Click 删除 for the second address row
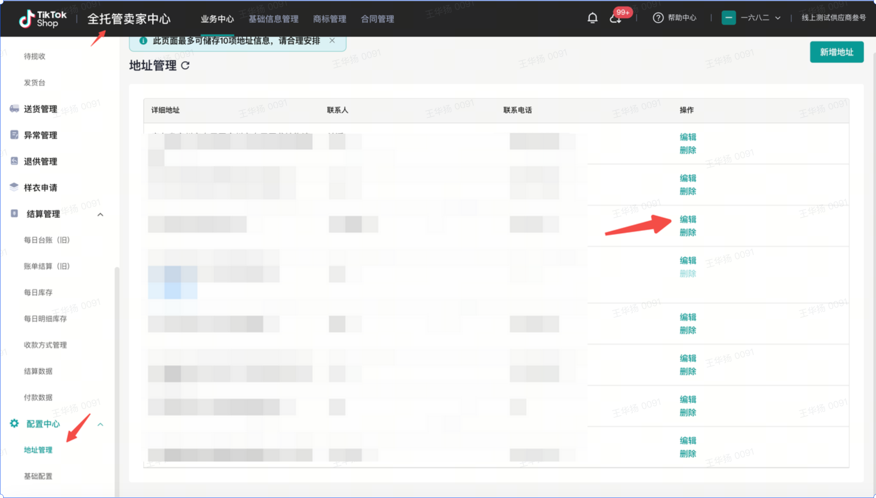The height and width of the screenshot is (498, 876). [x=688, y=192]
